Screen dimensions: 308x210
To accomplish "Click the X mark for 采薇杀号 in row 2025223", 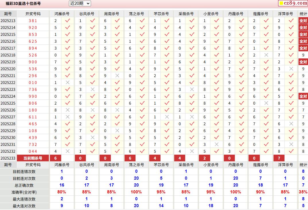I will click(x=192, y=89).
